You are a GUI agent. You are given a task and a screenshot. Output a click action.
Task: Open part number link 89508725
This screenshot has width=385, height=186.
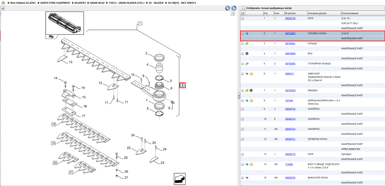[290, 178]
